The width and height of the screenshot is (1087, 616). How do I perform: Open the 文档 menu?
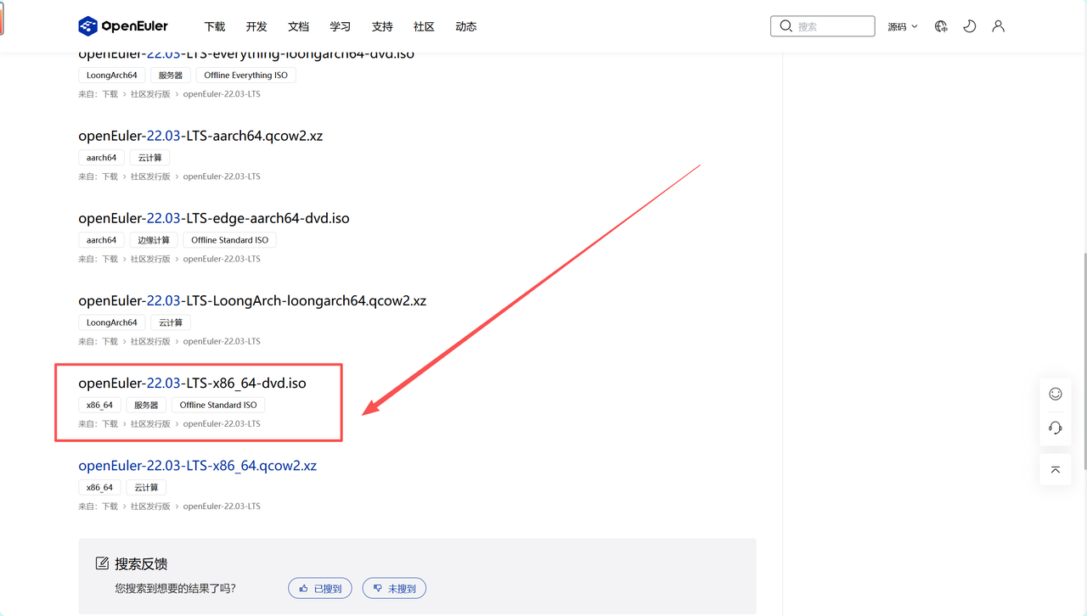pos(299,26)
